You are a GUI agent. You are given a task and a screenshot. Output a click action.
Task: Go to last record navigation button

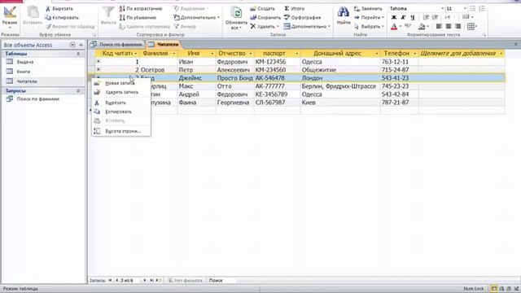click(x=151, y=280)
